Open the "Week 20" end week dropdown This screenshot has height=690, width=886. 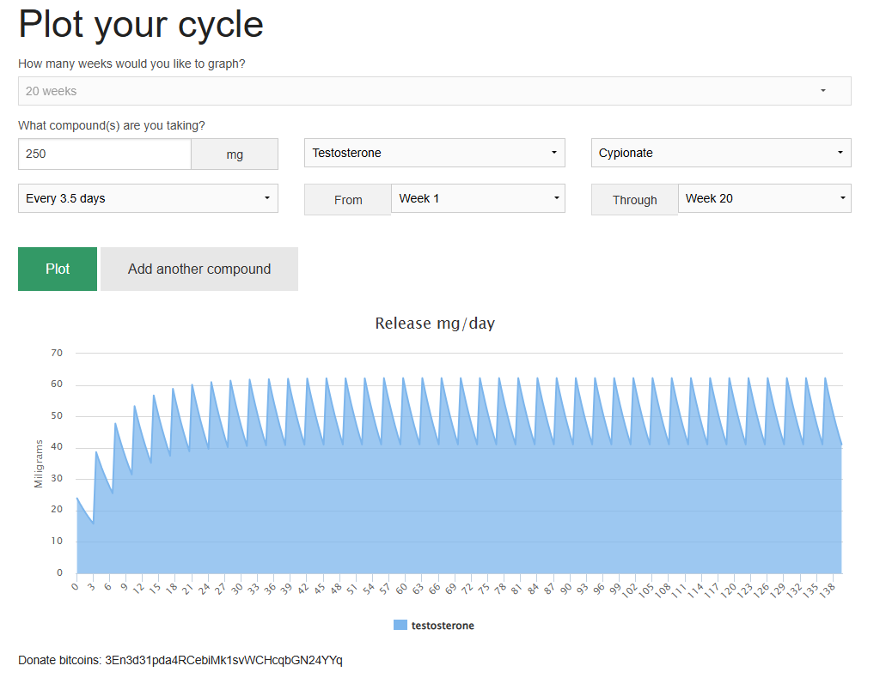pos(764,198)
